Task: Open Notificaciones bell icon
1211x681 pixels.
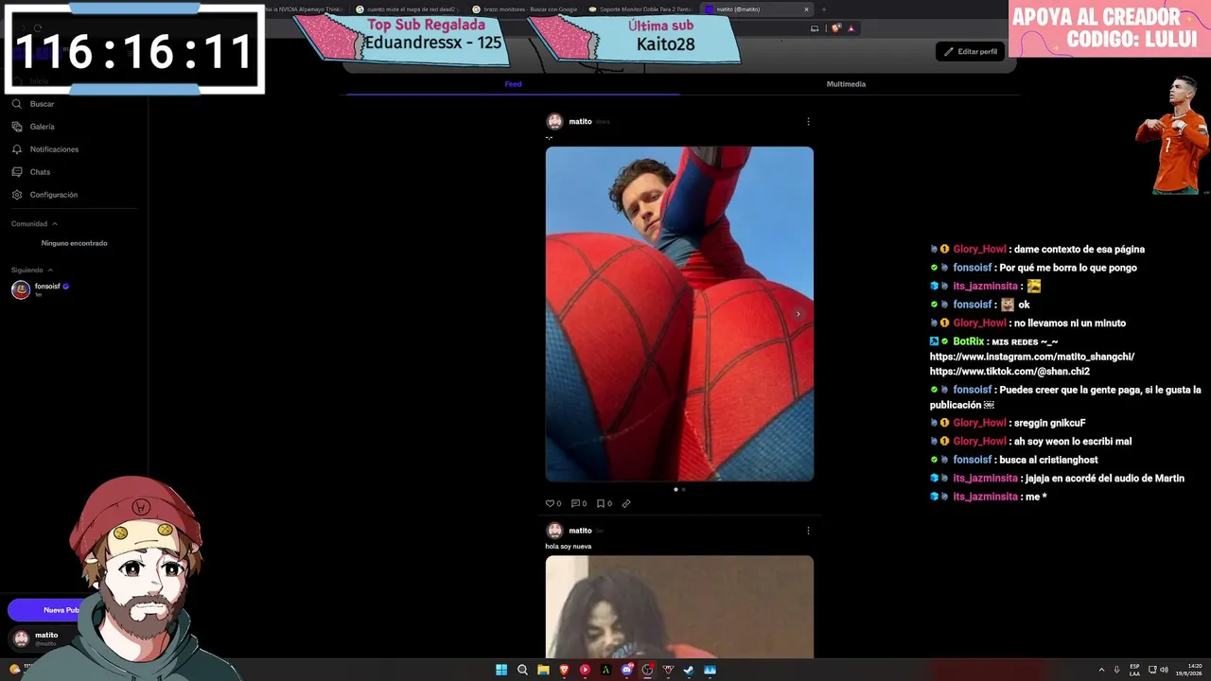Action: pyautogui.click(x=17, y=149)
